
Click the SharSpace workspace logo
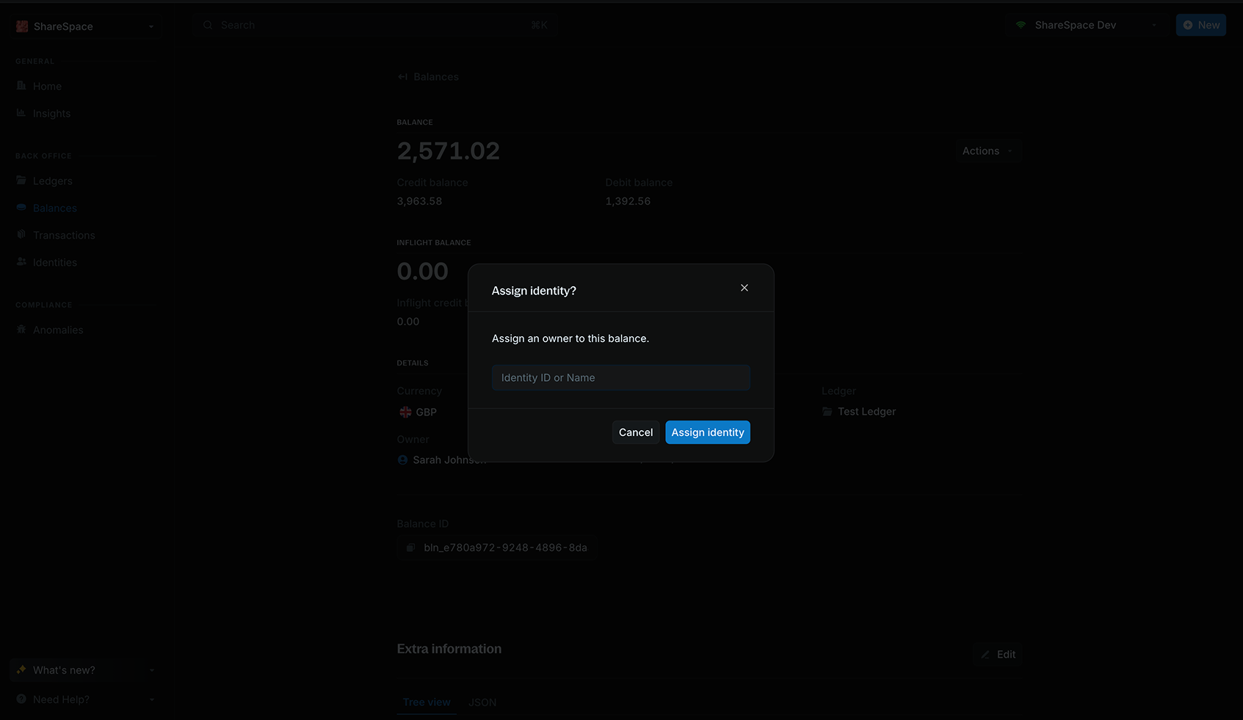click(22, 26)
